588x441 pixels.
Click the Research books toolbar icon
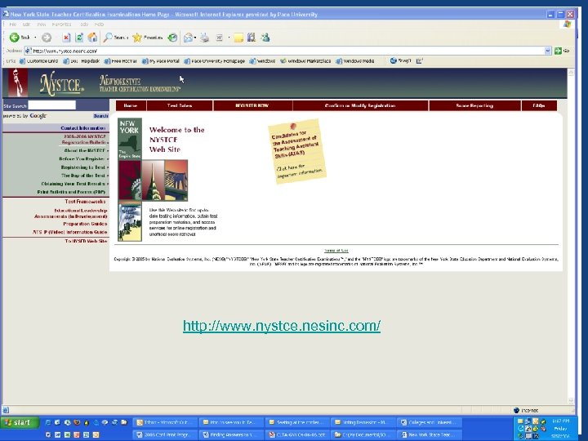[252, 38]
